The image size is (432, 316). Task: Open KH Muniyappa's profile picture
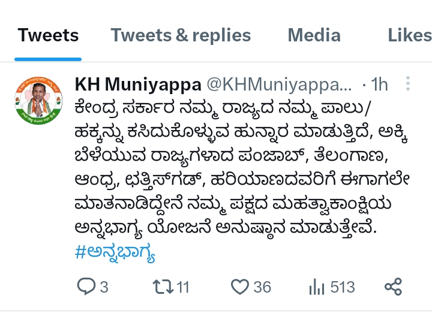pos(38,101)
